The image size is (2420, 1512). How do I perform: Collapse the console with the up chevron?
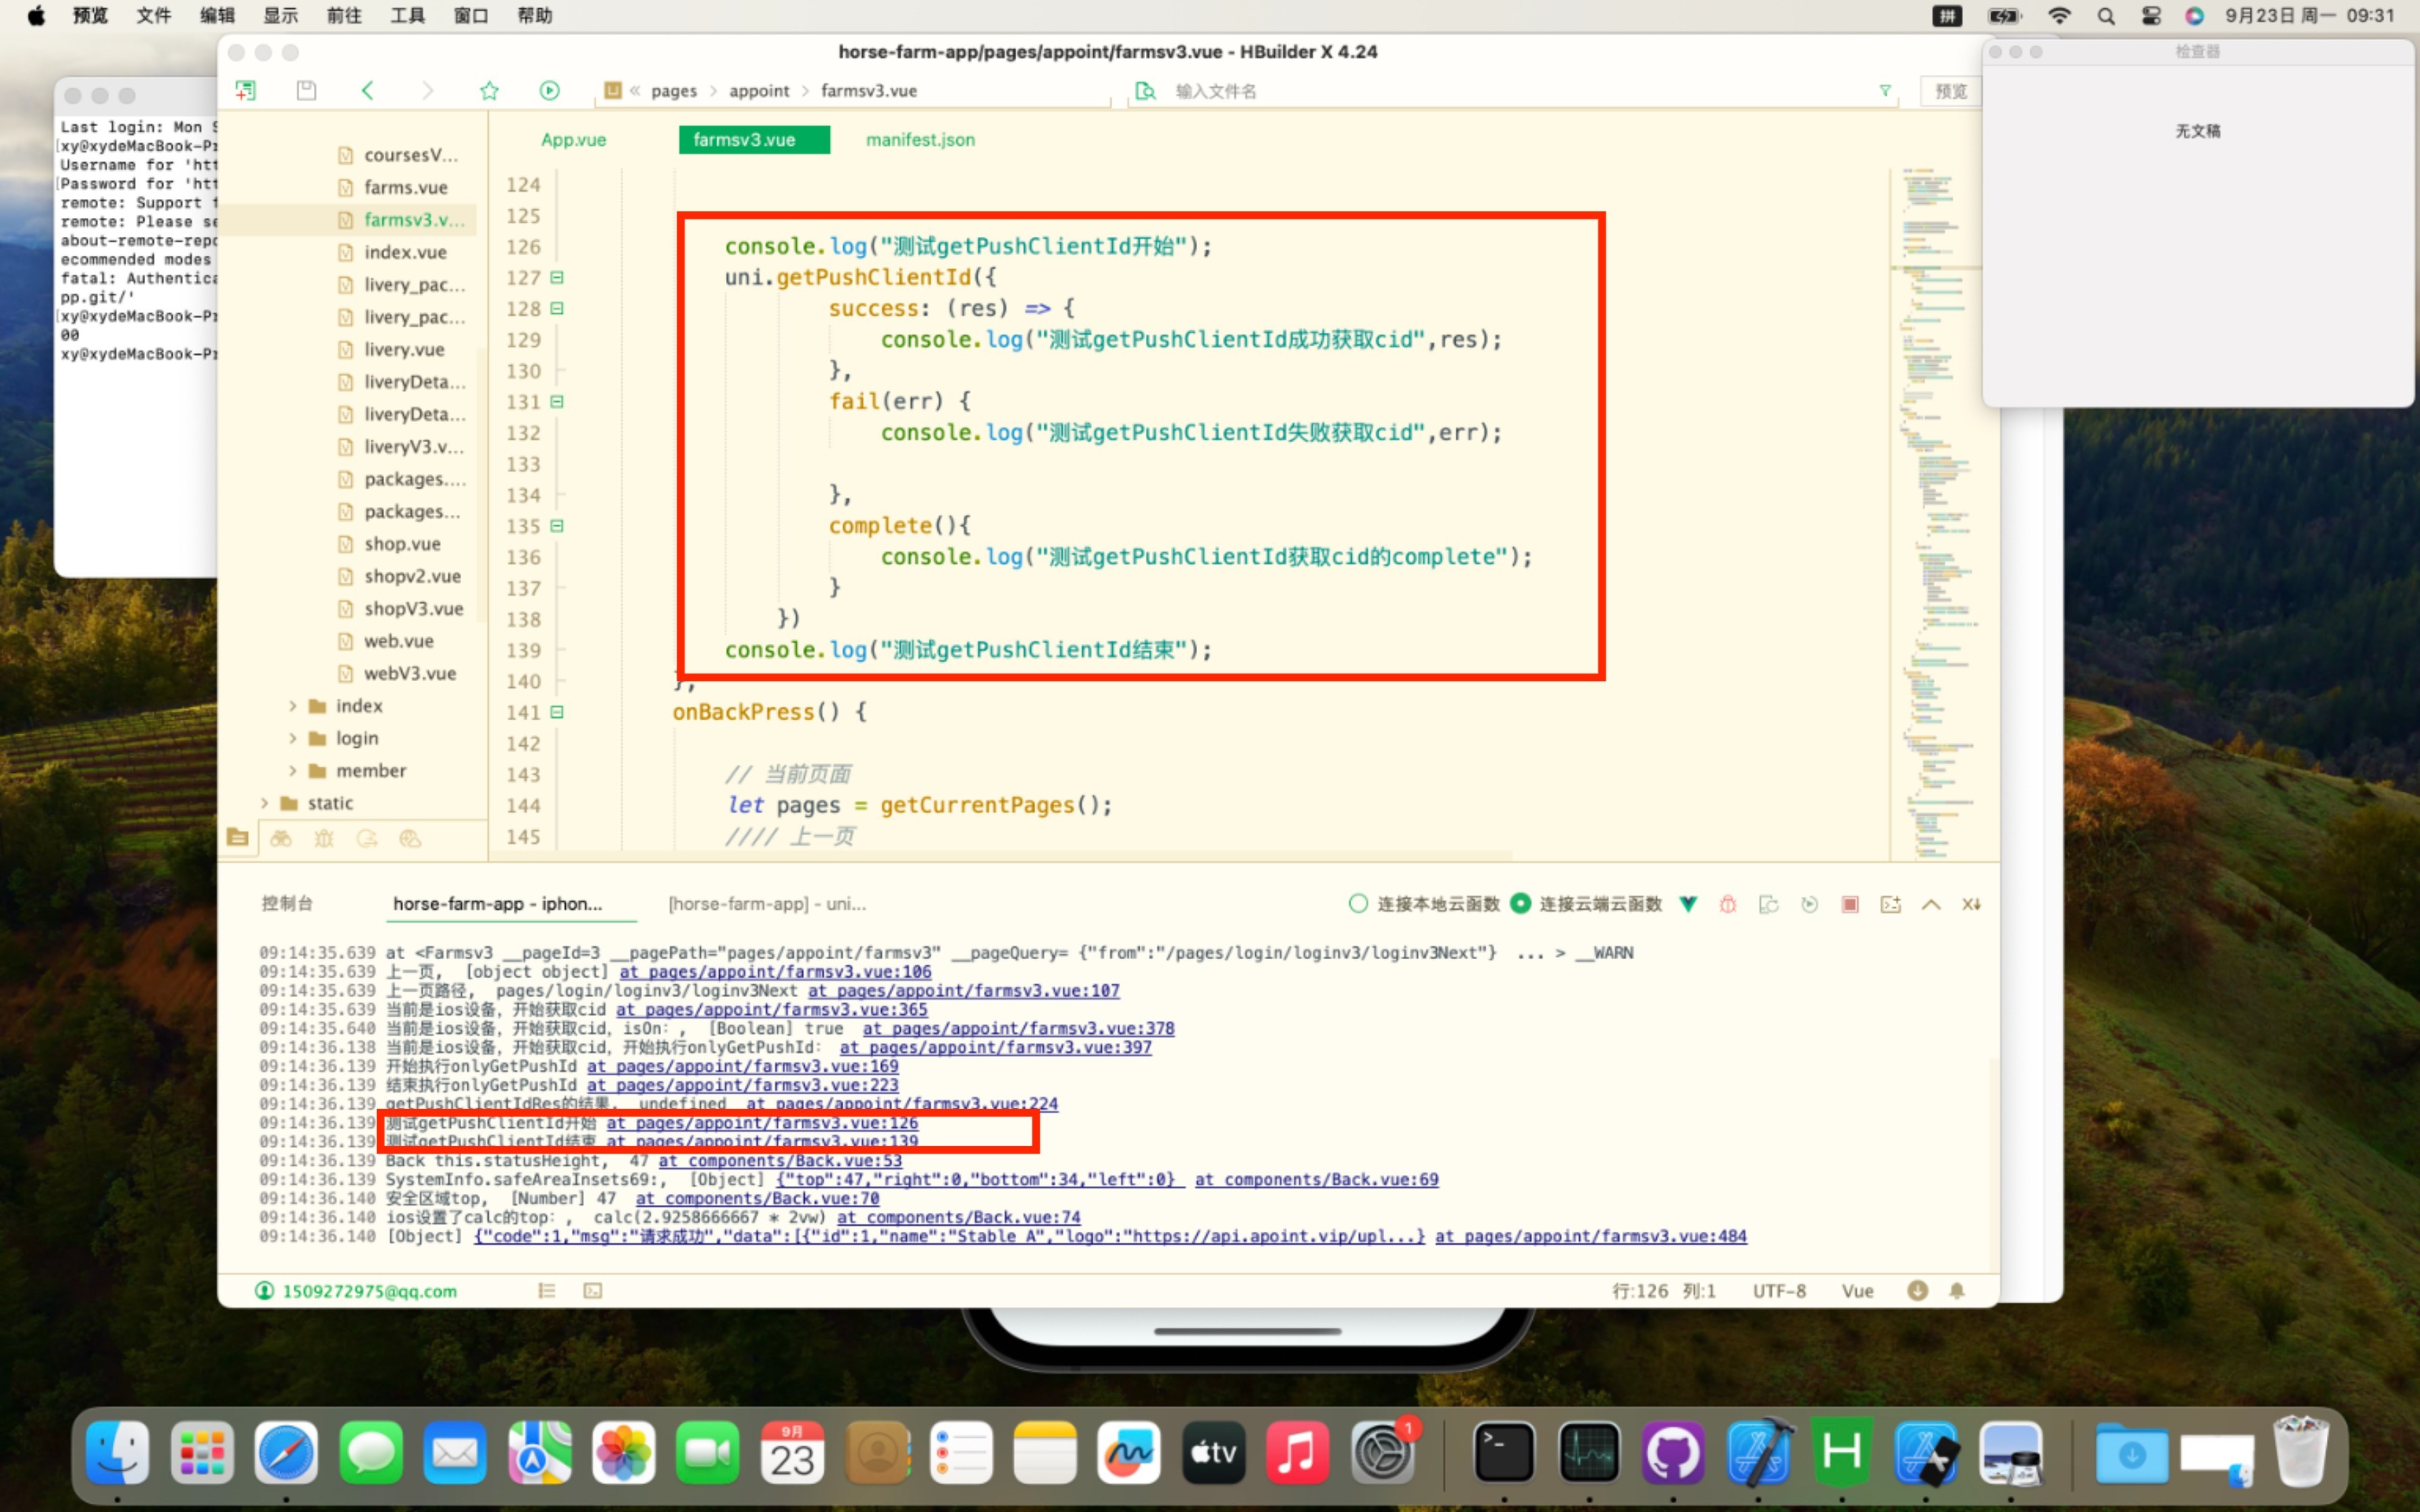[x=1931, y=904]
